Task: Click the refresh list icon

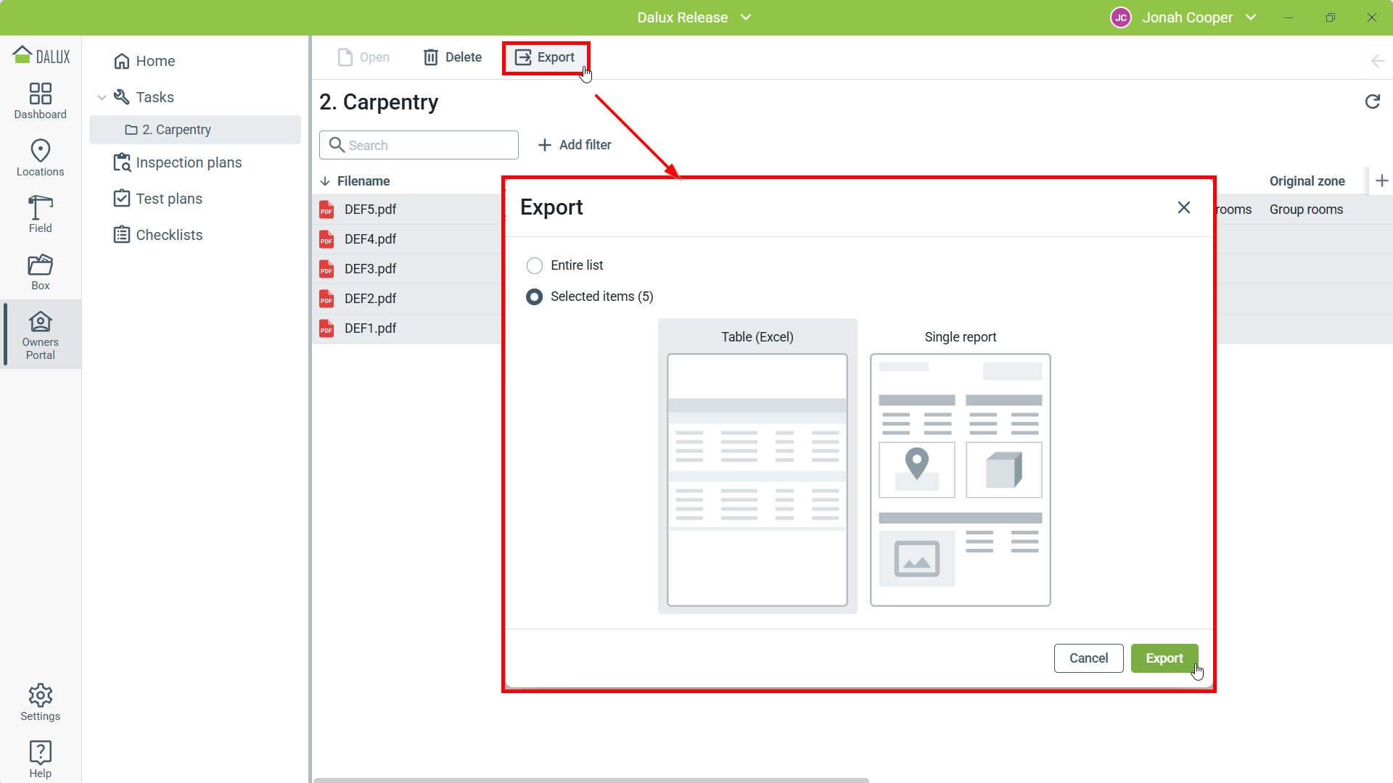Action: (1372, 102)
